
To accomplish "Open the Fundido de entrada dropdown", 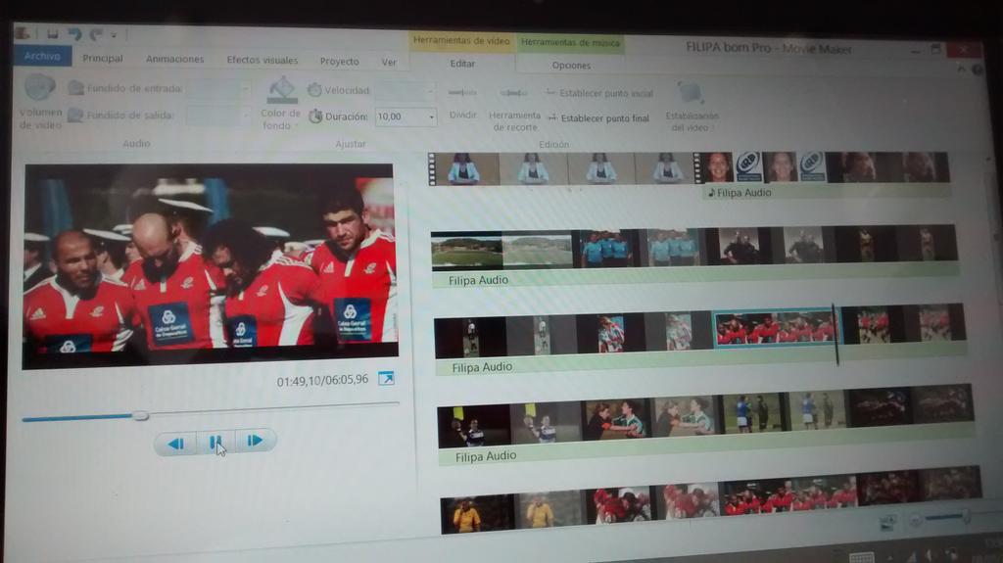I will coord(218,88).
